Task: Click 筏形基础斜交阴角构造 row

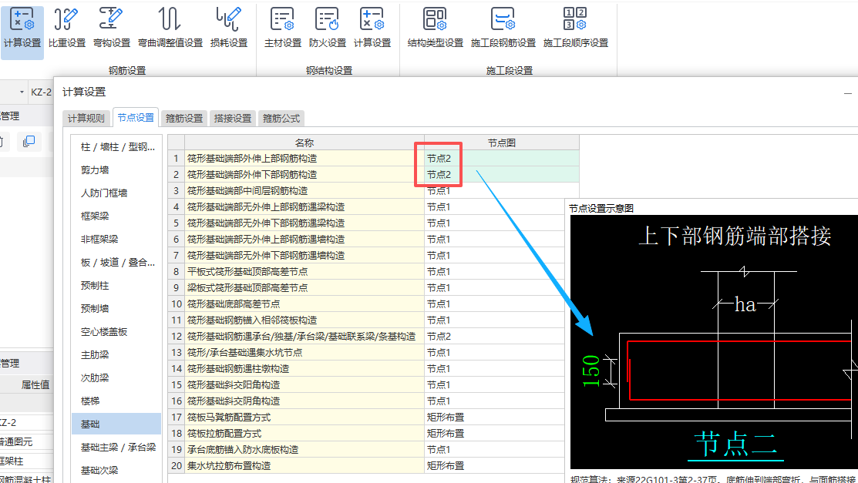Action: [305, 401]
